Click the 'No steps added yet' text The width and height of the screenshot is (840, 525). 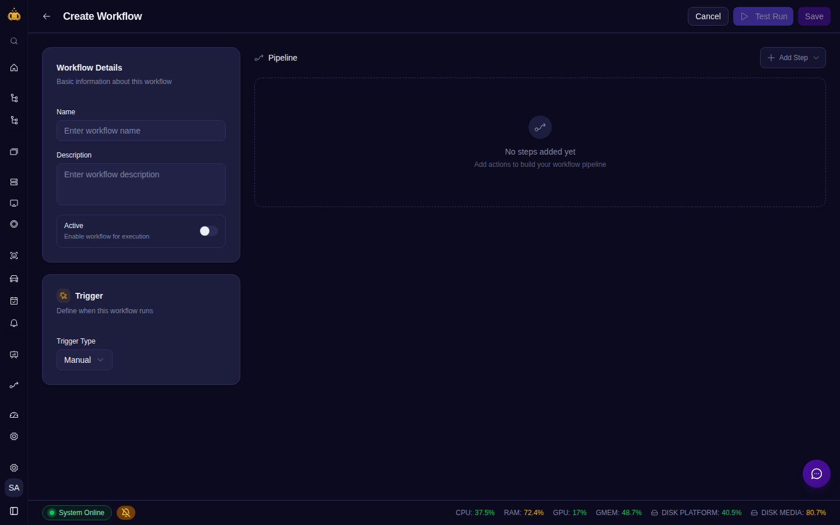(x=540, y=152)
